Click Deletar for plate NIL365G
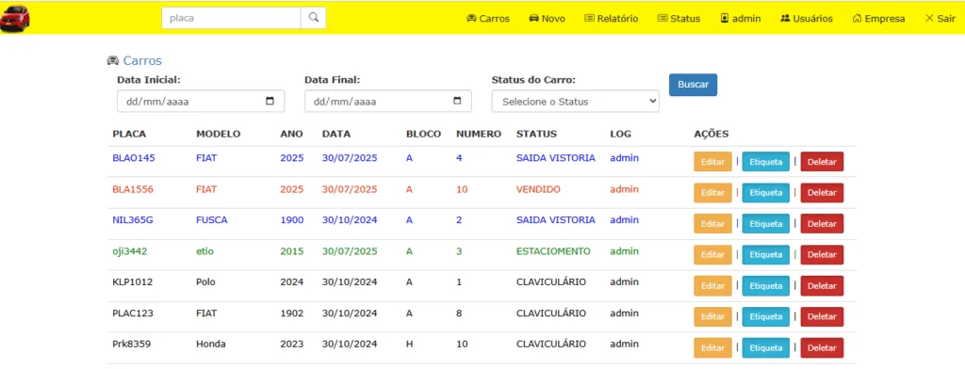 coord(822,224)
